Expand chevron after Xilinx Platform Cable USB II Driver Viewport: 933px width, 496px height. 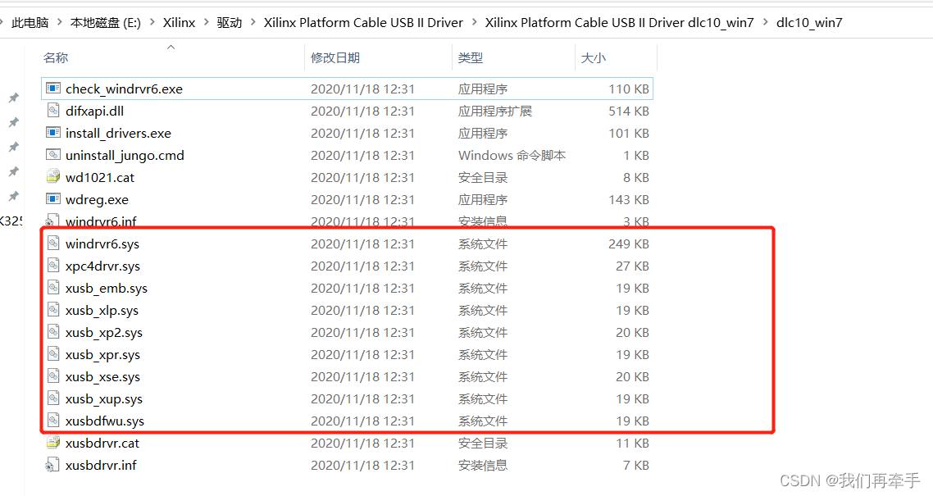click(474, 23)
